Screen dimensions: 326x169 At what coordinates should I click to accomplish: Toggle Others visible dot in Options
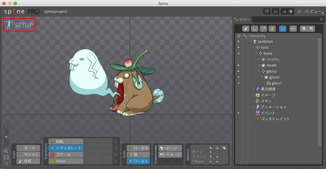[217, 162]
